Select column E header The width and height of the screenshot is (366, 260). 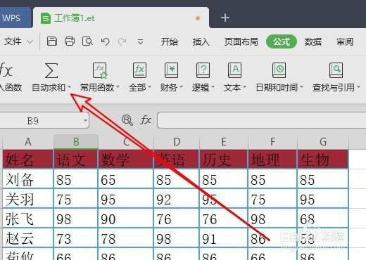click(x=224, y=142)
